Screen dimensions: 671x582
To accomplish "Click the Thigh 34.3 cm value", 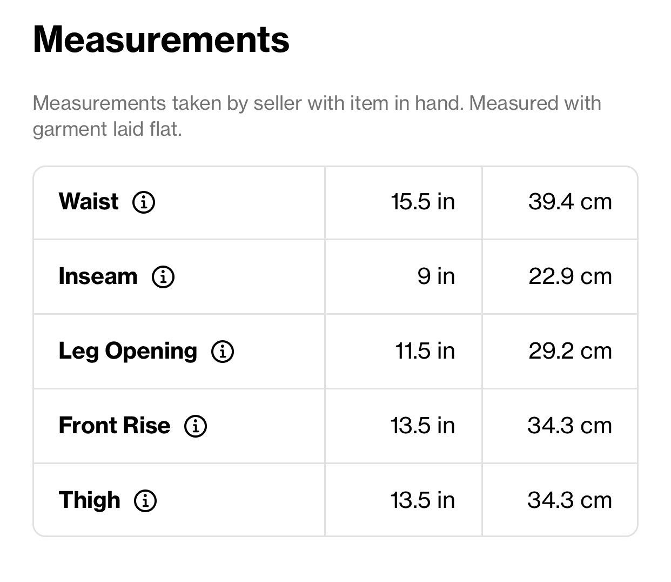I will pos(570,500).
